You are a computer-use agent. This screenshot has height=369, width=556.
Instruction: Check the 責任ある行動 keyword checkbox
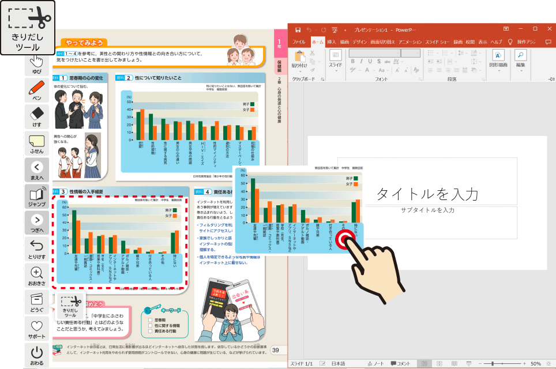[151, 331]
